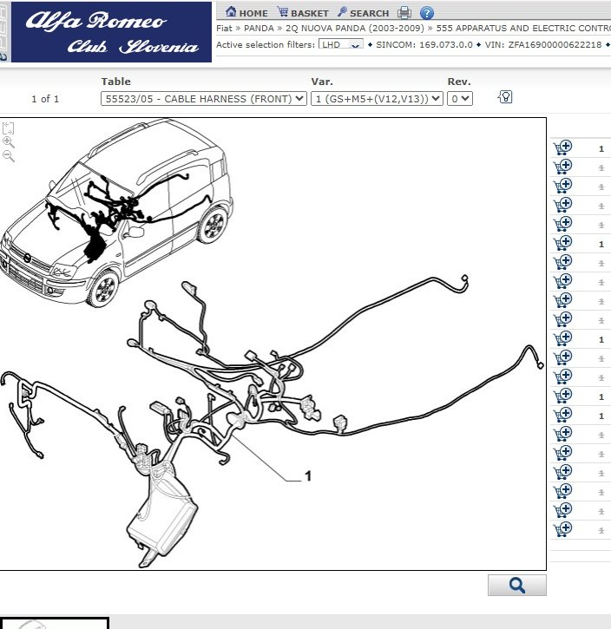Open the Table dropdown showing 55523/05
This screenshot has height=629, width=611.
pyautogui.click(x=204, y=99)
